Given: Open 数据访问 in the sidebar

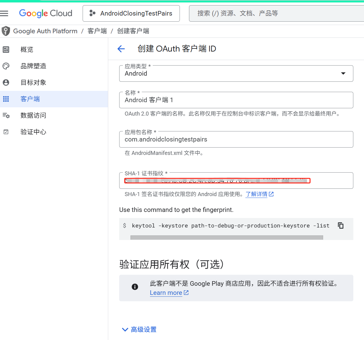Looking at the screenshot, I should click(54, 116).
